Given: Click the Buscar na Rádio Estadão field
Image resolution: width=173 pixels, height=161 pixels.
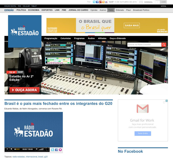Looking at the screenshot, I should tap(144, 45).
